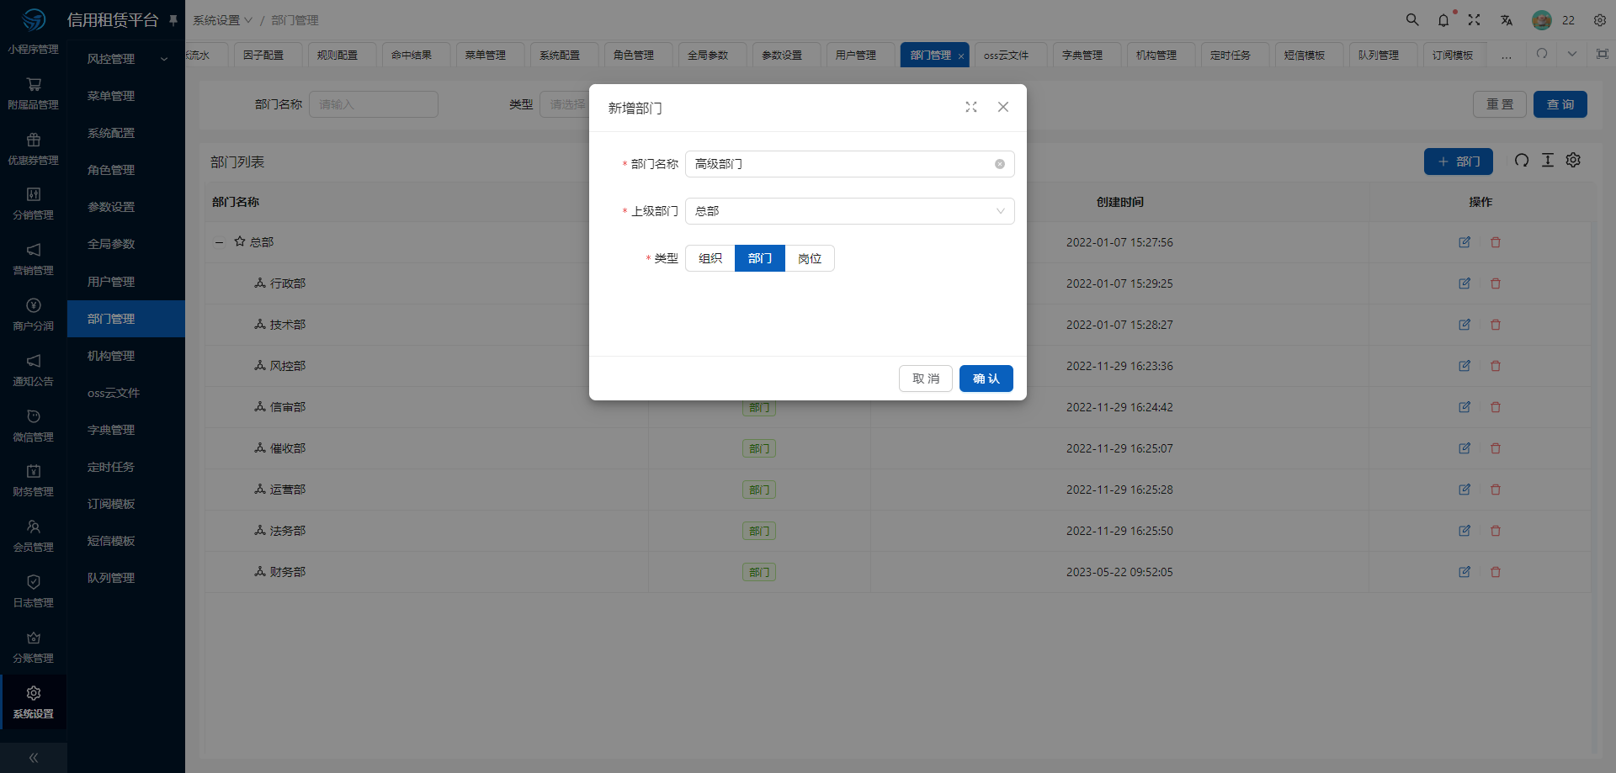Show more tabs via ellipsis
Screen dimensions: 1616x773
1507,55
